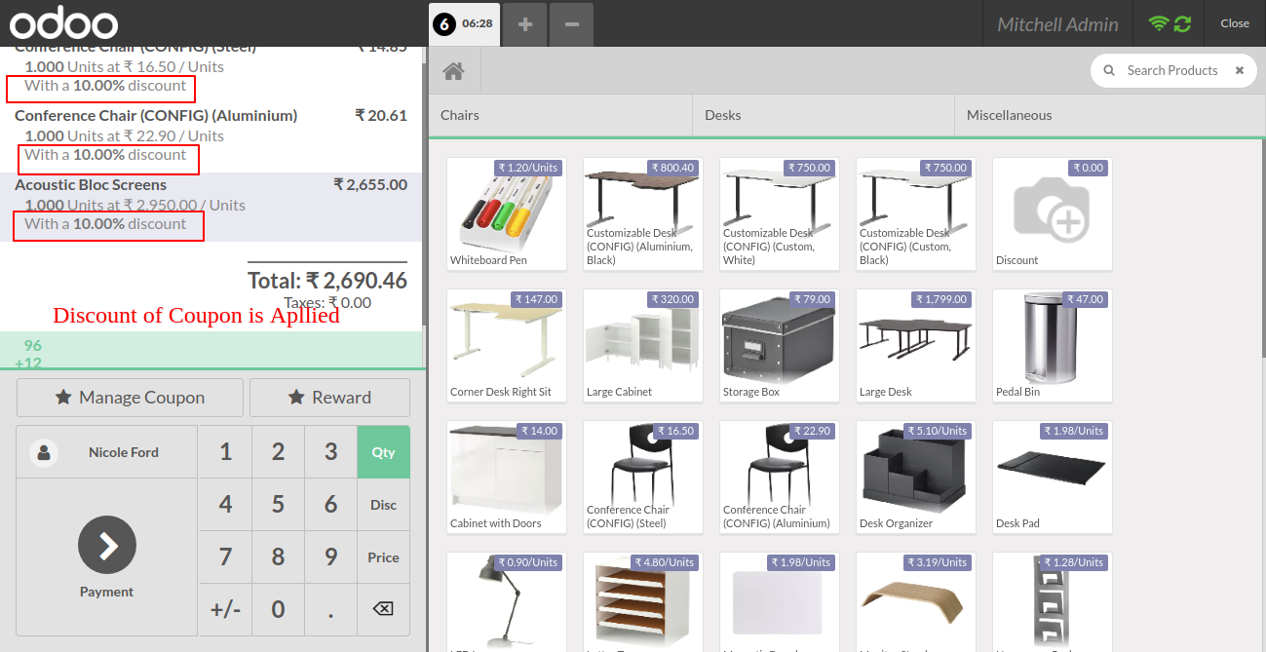This screenshot has width=1266, height=652.
Task: Tap numpad key 6
Action: tap(330, 505)
